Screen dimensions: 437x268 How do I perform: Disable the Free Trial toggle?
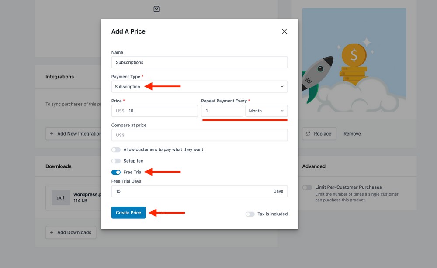pos(116,172)
